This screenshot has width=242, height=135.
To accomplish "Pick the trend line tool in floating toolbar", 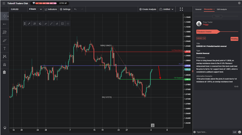I will (x=29, y=24).
